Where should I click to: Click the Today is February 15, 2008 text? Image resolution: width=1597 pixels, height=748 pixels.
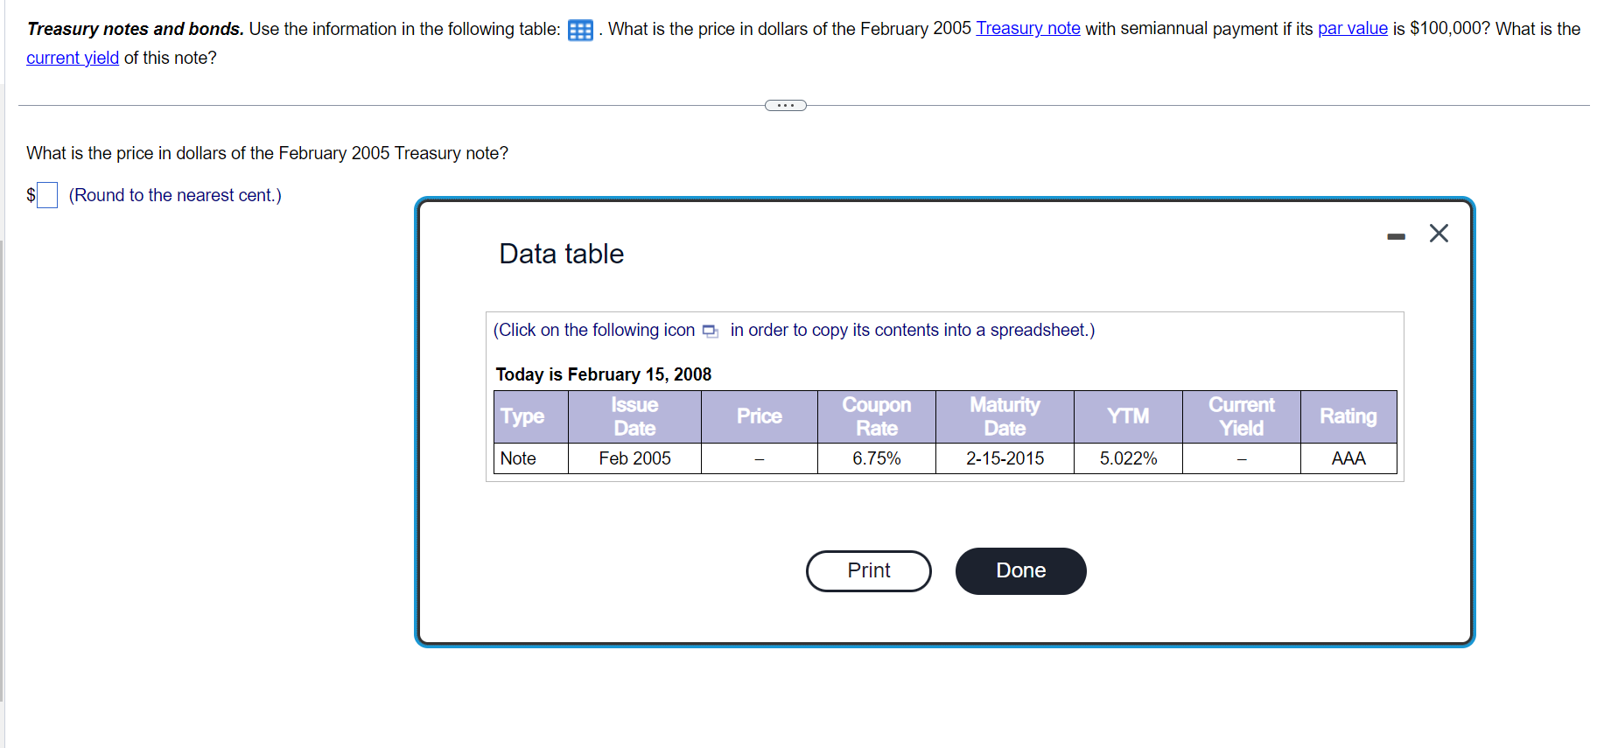point(603,374)
